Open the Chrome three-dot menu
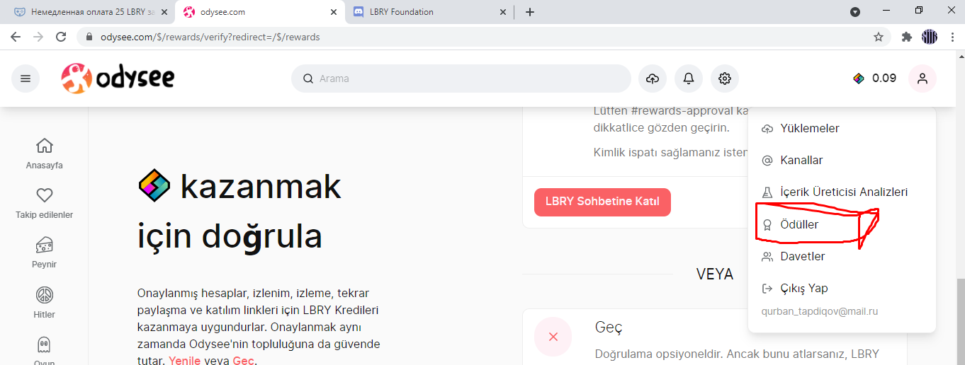The height and width of the screenshot is (365, 965). pyautogui.click(x=952, y=37)
